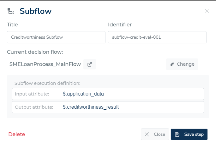Click the Subflow hierarchy icon in header
Screen dimensions: 216x148
pyautogui.click(x=11, y=11)
